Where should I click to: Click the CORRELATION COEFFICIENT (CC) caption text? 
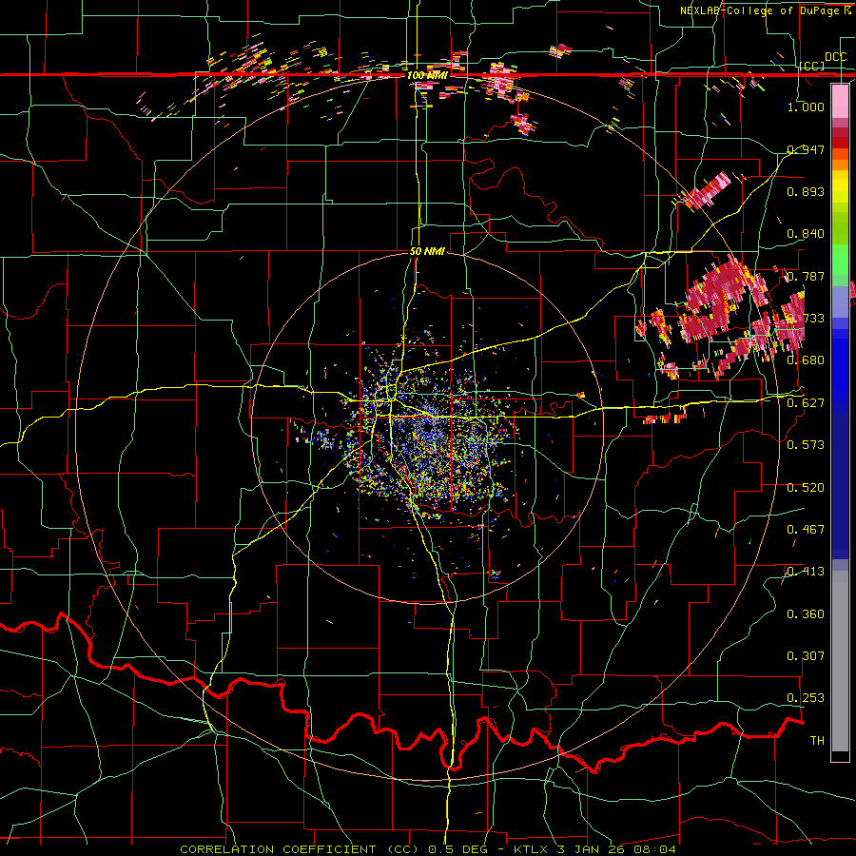tap(300, 849)
